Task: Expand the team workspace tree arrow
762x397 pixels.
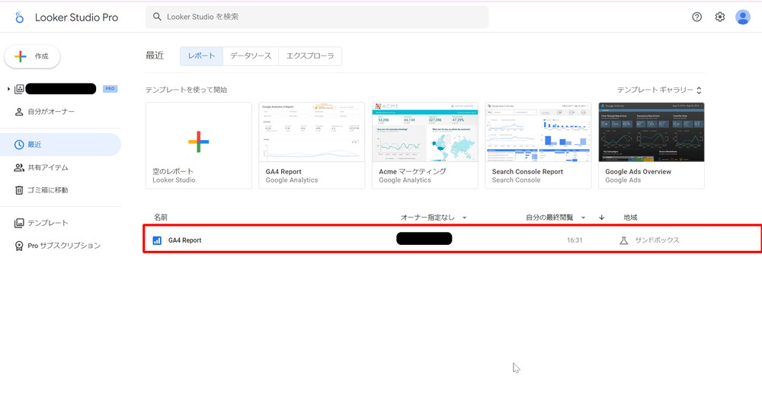Action: click(8, 89)
